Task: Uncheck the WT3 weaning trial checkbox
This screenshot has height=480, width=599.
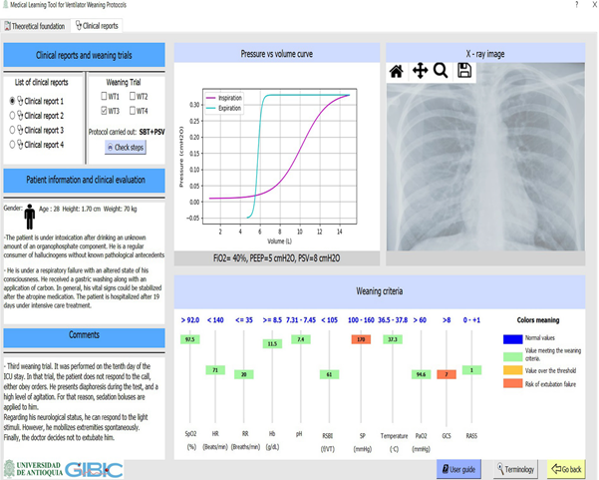Action: pyautogui.click(x=106, y=111)
